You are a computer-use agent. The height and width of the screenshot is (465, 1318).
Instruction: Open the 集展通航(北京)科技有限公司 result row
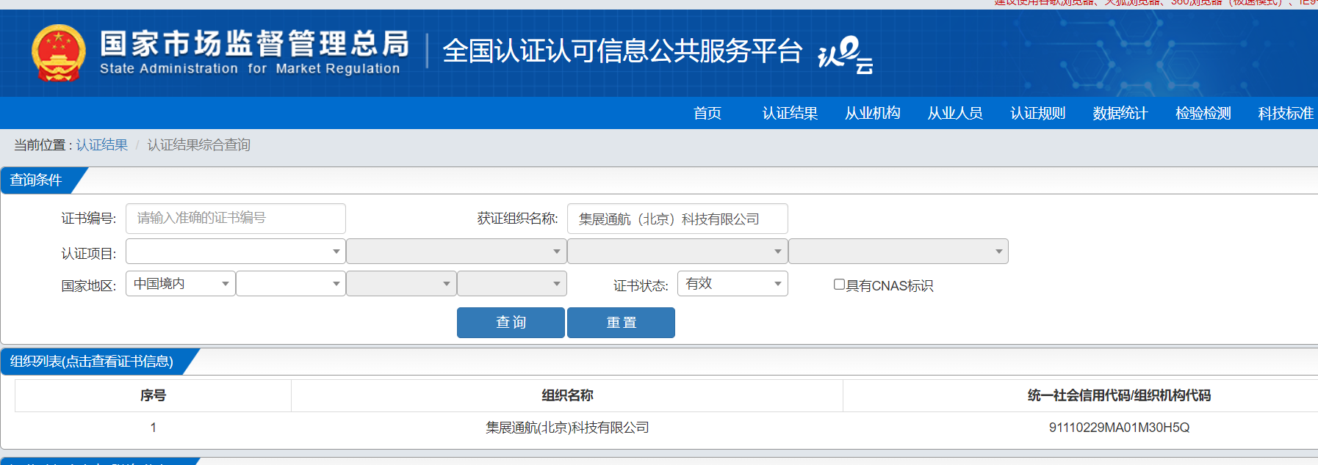[x=567, y=428]
